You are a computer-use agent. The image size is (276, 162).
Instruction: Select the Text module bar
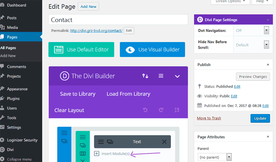point(132,142)
